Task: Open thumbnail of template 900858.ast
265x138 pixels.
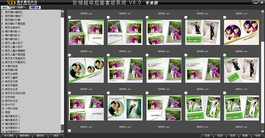Action: click(86, 32)
